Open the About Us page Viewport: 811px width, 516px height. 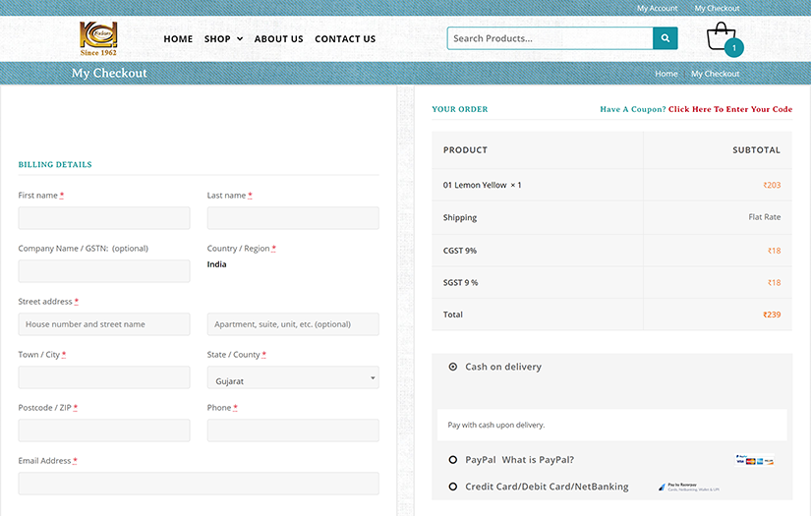pyautogui.click(x=279, y=38)
